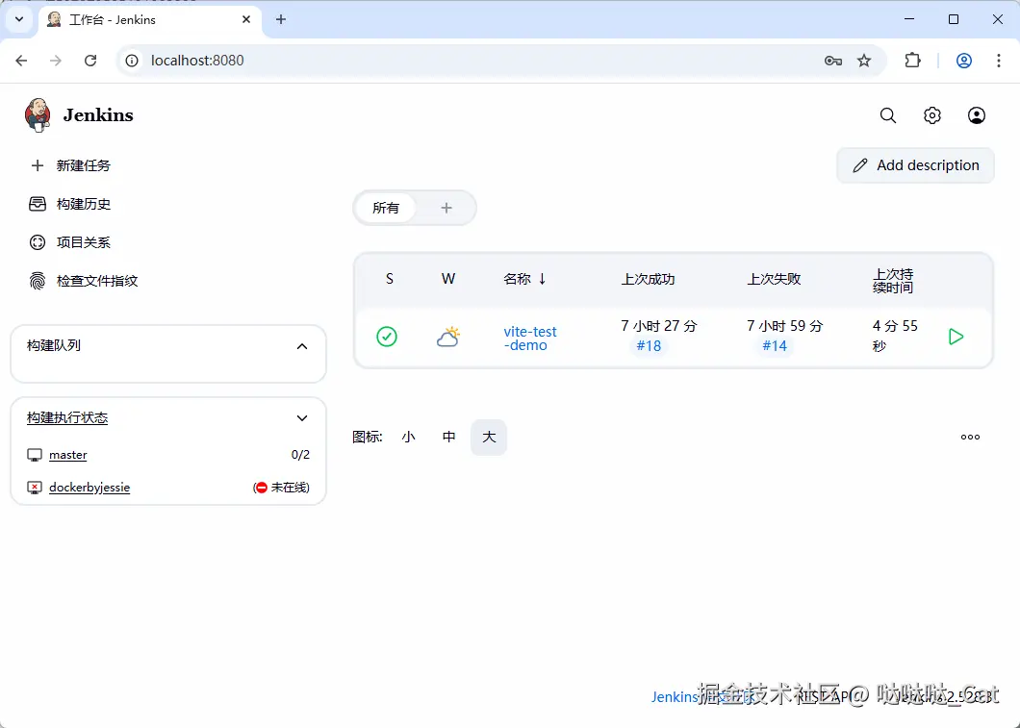The image size is (1020, 728).
Task: Click the pencil icon in Add description
Action: click(860, 165)
